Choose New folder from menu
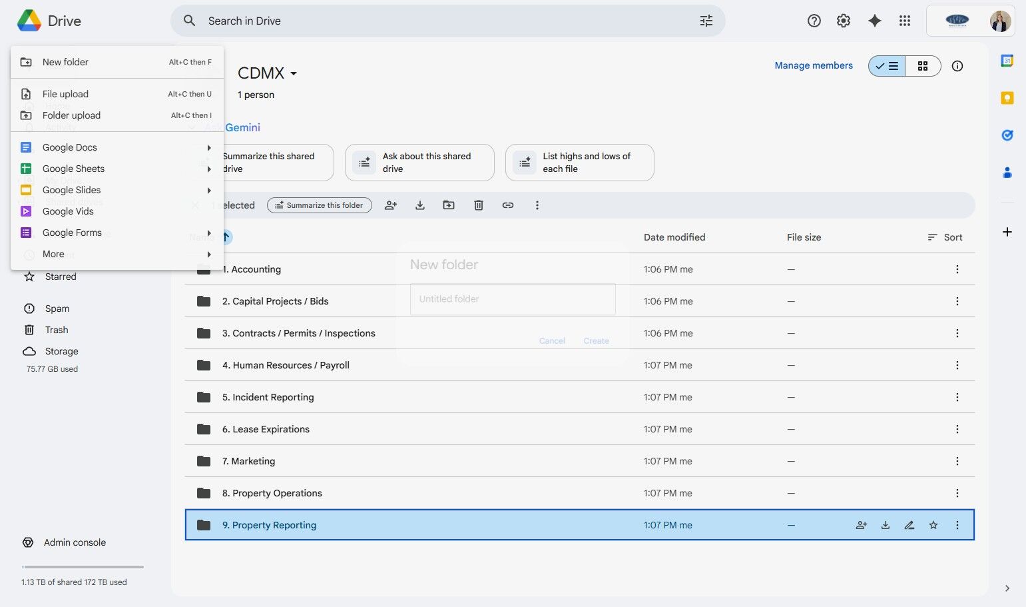 [117, 62]
